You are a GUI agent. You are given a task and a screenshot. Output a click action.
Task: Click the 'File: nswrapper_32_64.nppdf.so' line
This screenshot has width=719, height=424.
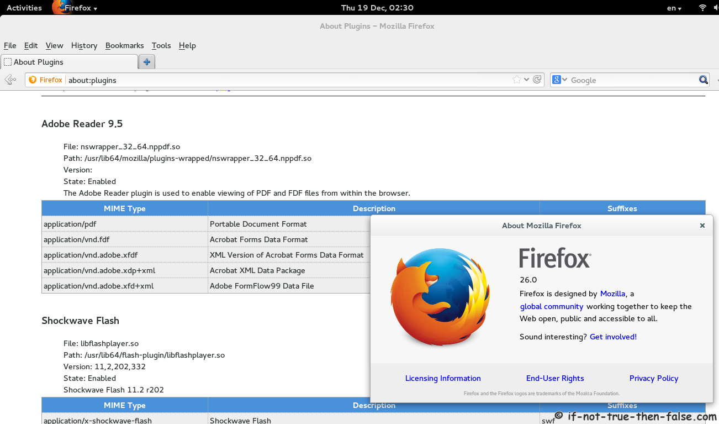pos(121,146)
